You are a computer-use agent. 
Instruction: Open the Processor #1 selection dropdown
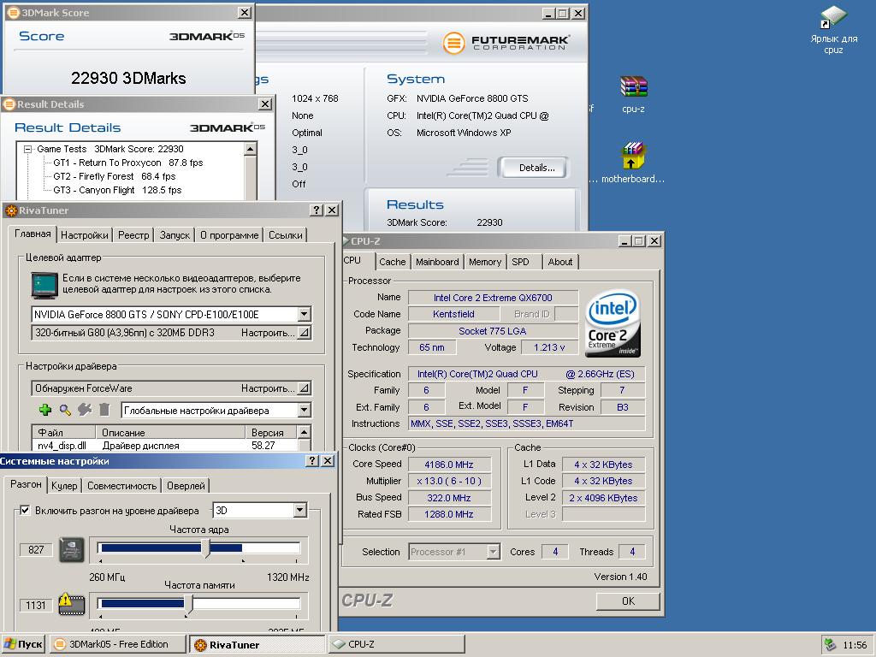(493, 552)
